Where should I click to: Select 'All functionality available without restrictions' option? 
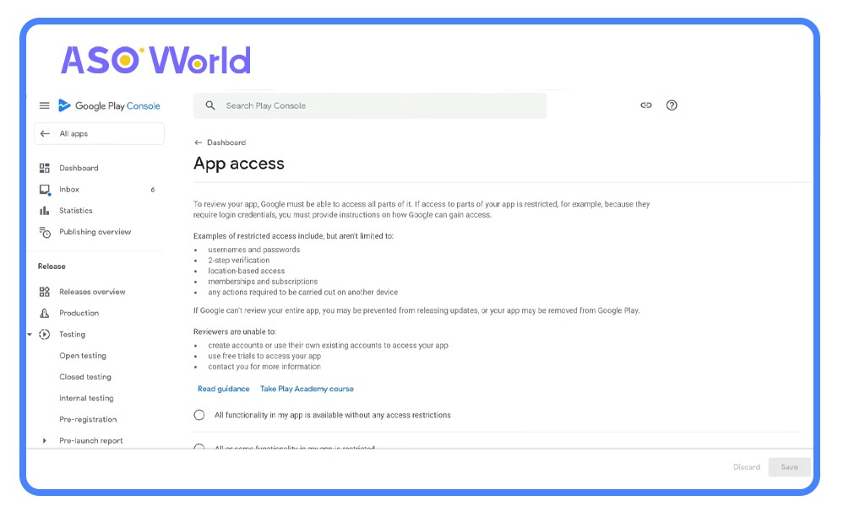click(199, 415)
